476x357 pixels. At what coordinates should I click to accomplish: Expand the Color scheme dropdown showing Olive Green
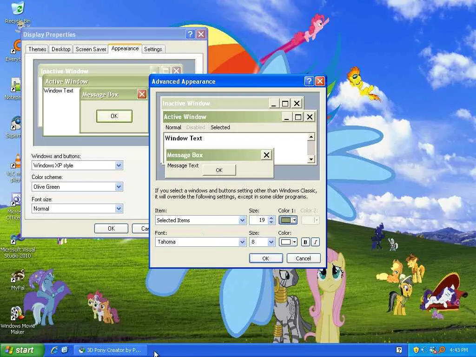pyautogui.click(x=119, y=187)
